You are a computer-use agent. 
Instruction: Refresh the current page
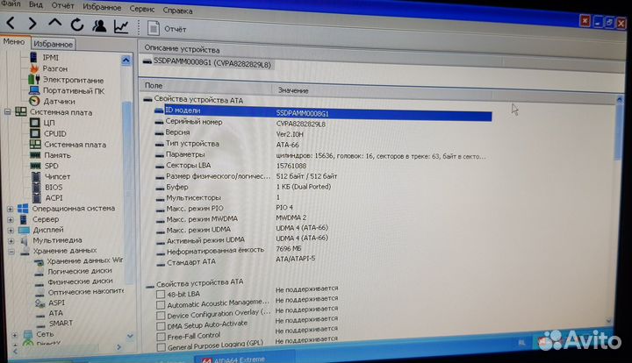point(77,25)
